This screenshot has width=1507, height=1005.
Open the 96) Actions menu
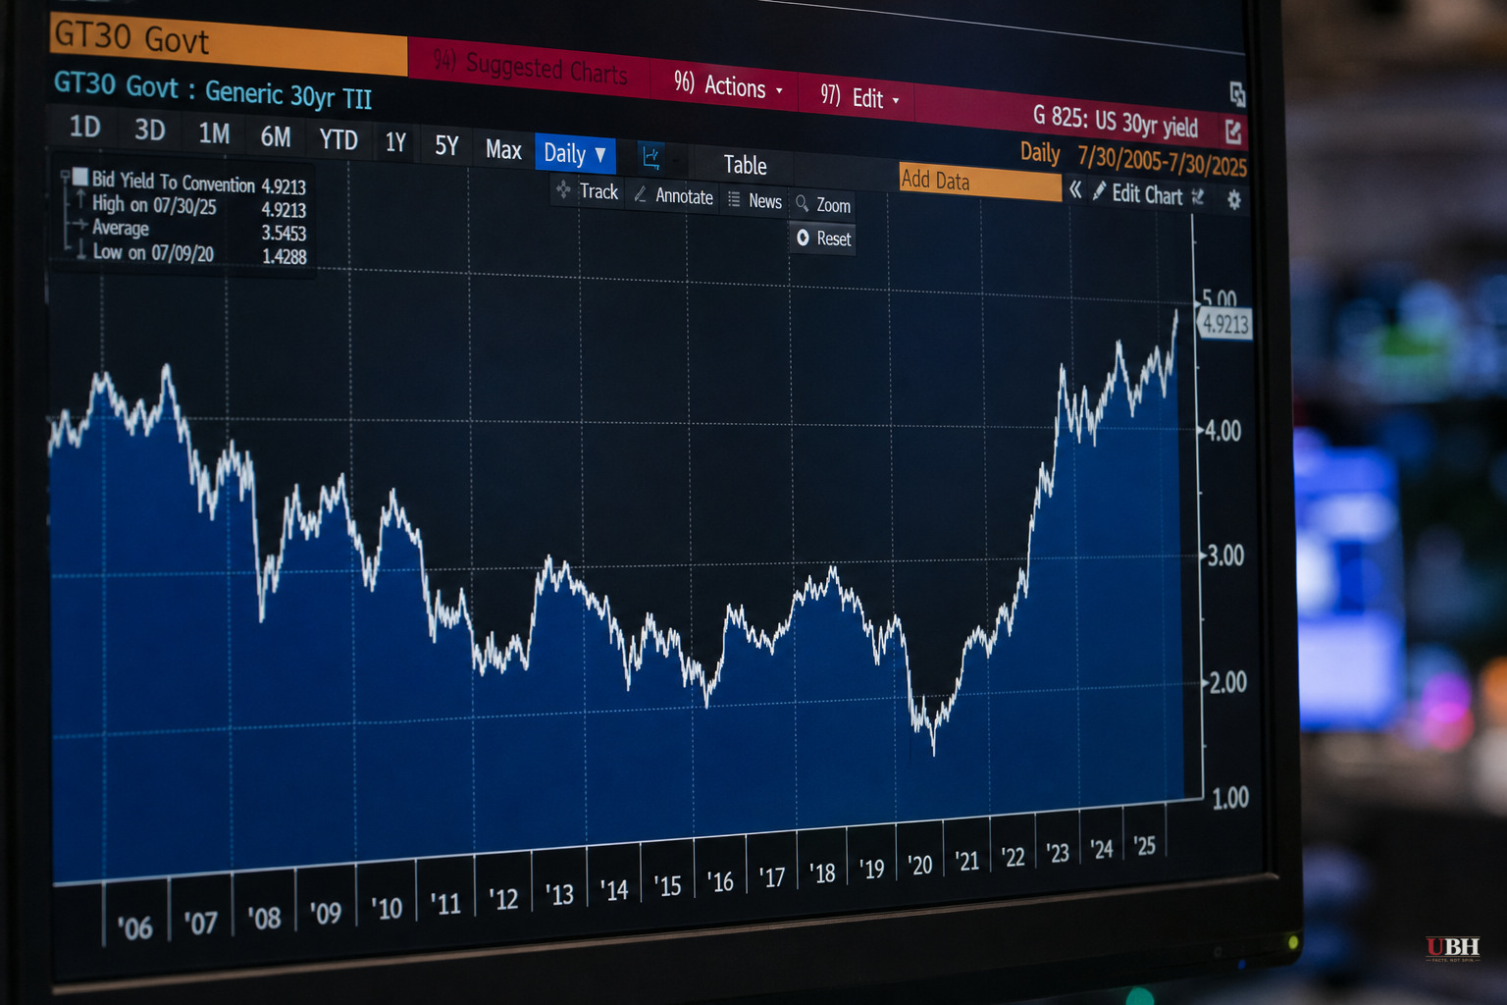point(728,86)
